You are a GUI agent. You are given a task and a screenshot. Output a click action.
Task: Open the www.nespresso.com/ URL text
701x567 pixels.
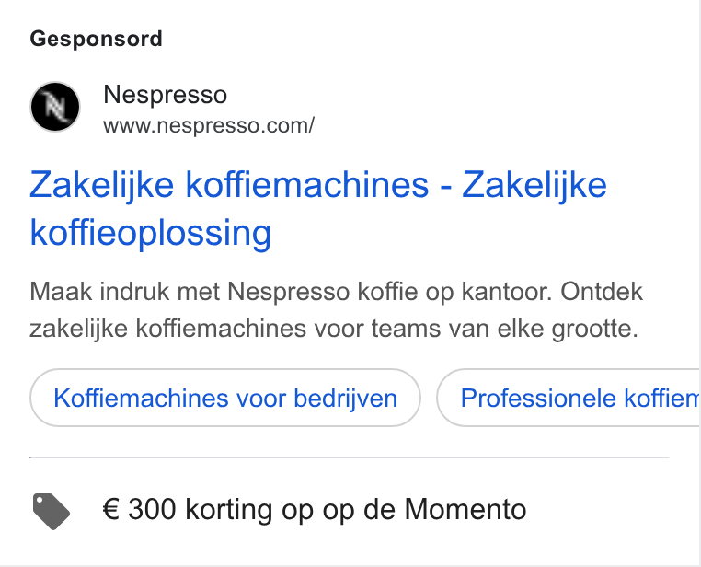click(x=209, y=125)
